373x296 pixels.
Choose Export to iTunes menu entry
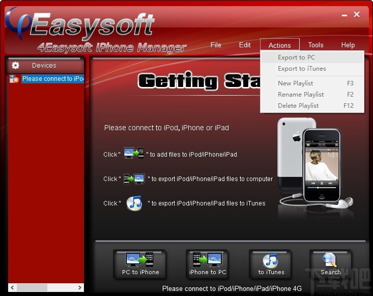[x=312, y=69]
